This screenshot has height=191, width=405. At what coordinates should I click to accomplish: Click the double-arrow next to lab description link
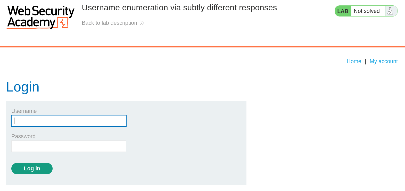(x=142, y=23)
